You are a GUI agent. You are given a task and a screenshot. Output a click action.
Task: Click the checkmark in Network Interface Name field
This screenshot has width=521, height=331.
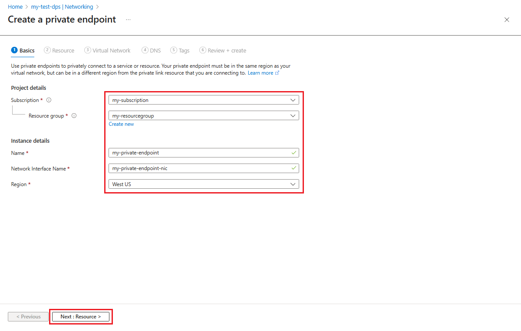click(x=293, y=168)
